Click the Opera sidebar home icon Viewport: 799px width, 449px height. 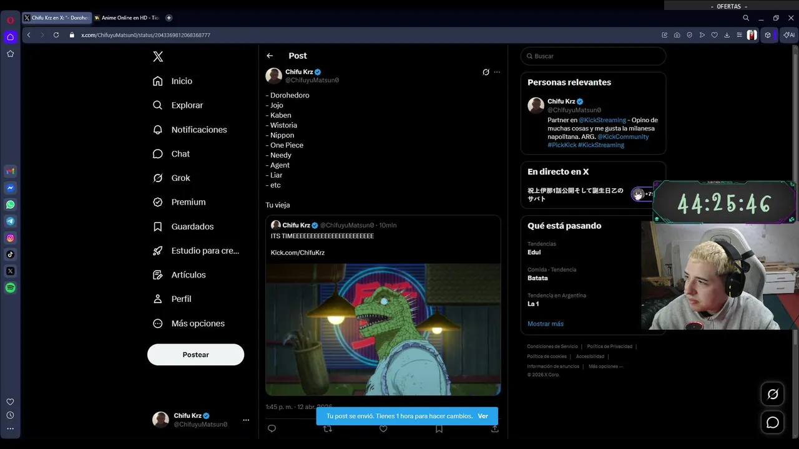[x=10, y=37]
